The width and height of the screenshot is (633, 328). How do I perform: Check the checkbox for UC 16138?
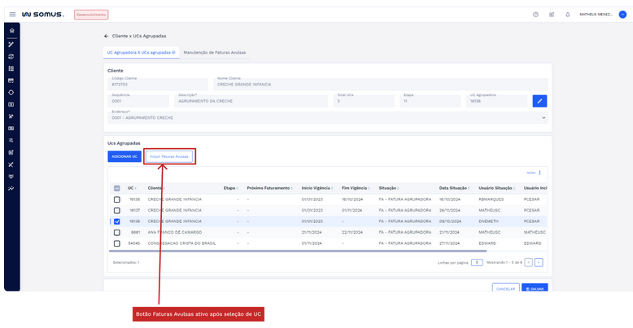117,199
